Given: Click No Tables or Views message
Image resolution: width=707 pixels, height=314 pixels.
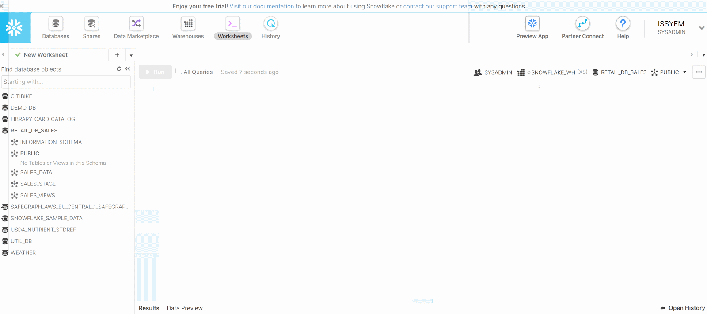Looking at the screenshot, I should coord(63,163).
